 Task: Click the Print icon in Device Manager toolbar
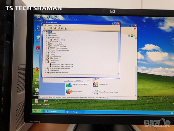[55, 28]
